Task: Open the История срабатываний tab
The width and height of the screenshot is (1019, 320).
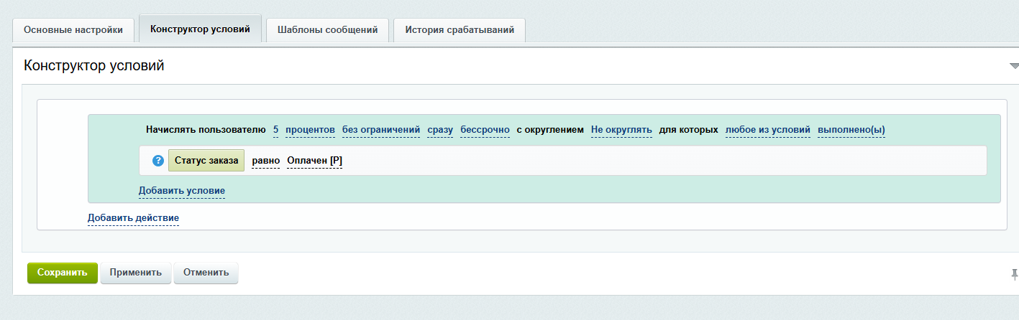Action: pyautogui.click(x=460, y=30)
